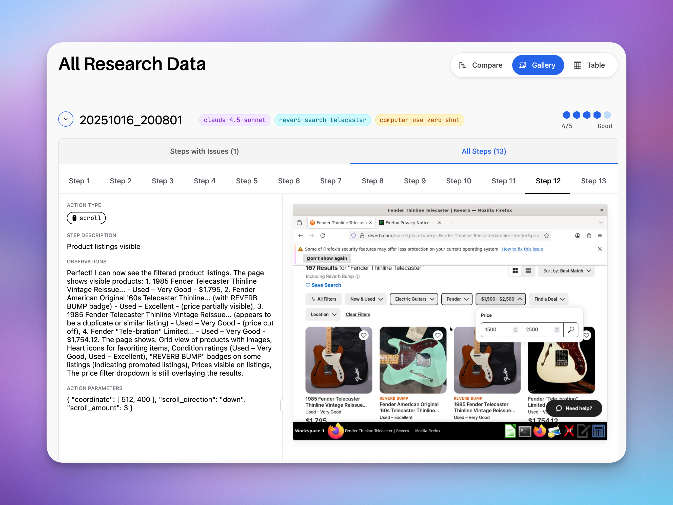673x505 pixels.
Task: Open the image viewer taskbar icon
Action: [x=554, y=431]
